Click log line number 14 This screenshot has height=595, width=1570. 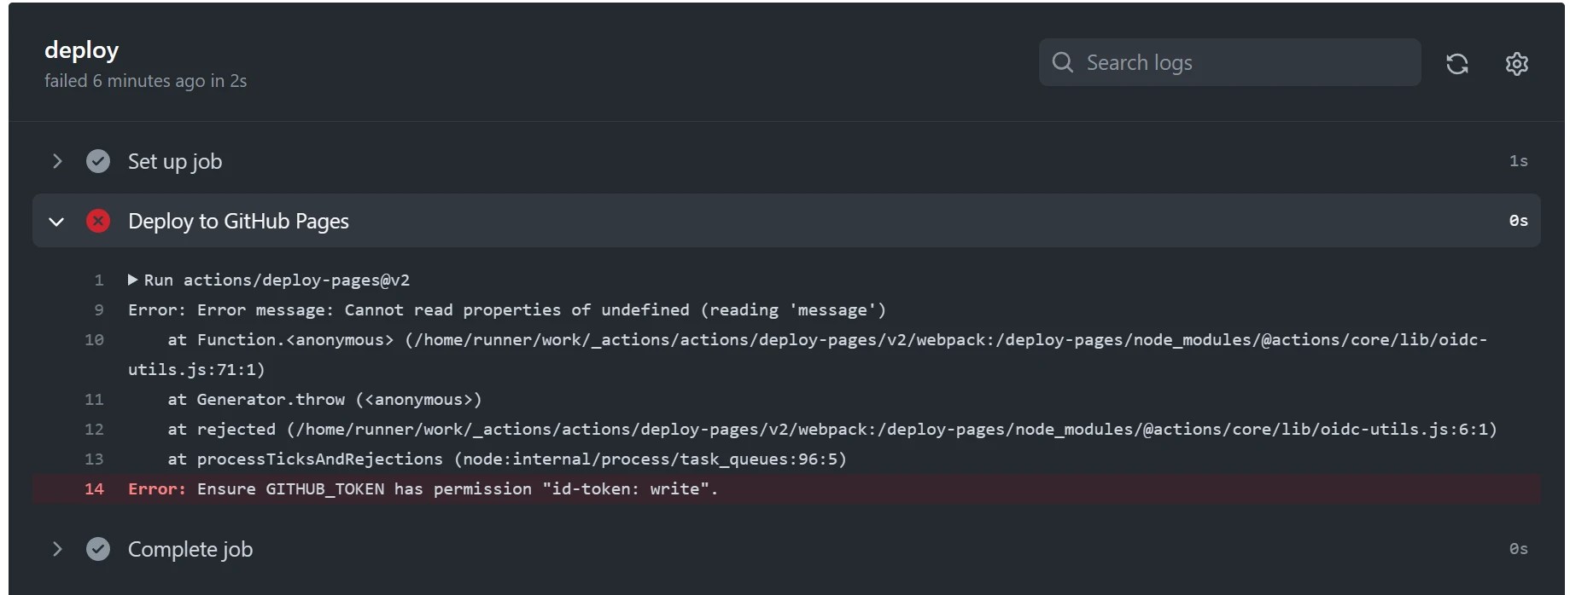point(94,488)
